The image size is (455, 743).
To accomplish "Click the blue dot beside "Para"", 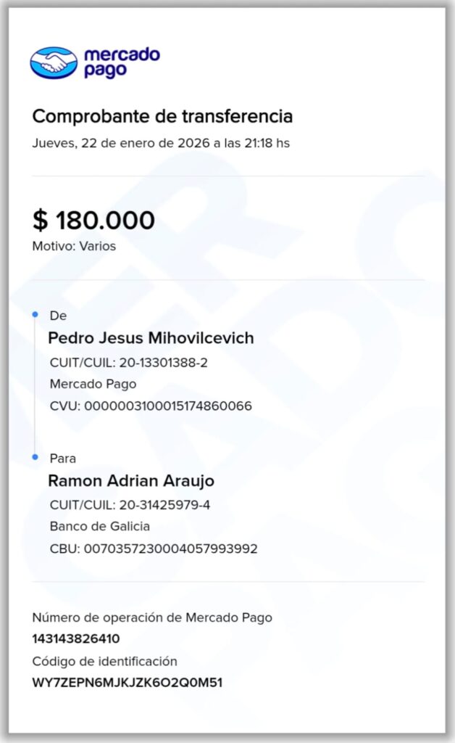I will pos(35,457).
